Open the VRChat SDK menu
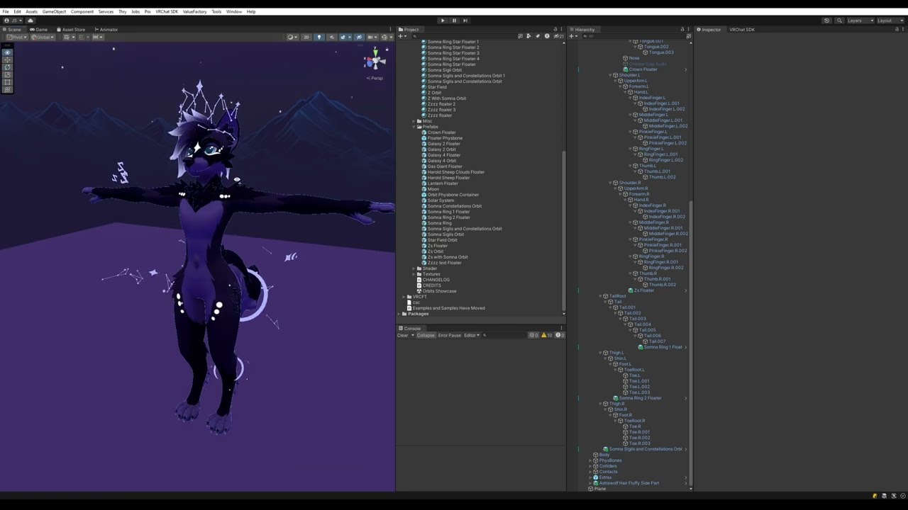 pos(167,11)
